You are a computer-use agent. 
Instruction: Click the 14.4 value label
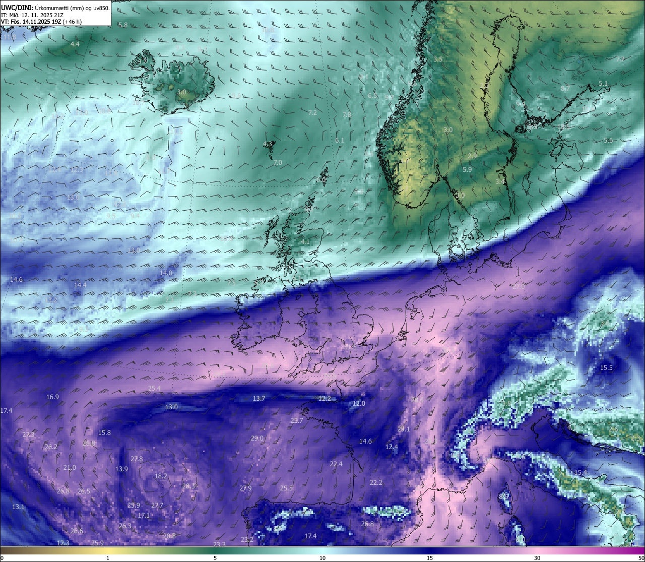tap(80, 285)
